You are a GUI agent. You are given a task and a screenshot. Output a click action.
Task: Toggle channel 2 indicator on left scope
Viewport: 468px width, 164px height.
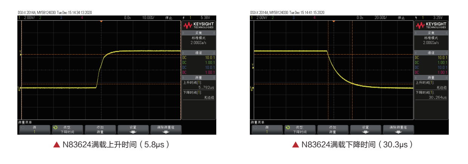click(40, 18)
